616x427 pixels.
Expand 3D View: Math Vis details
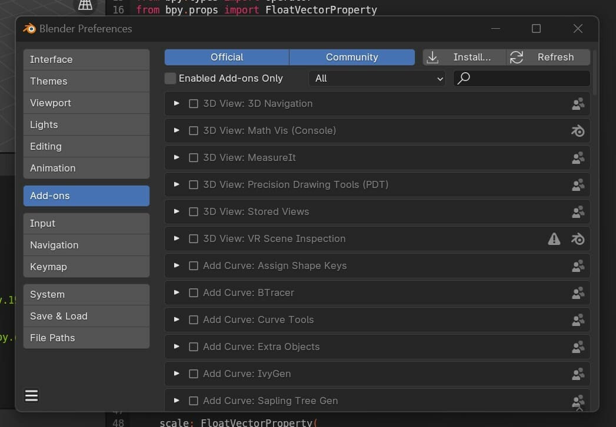pyautogui.click(x=177, y=130)
